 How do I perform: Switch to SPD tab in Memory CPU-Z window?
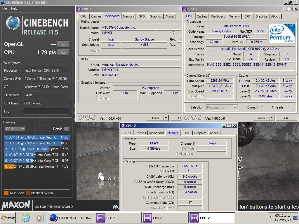(186, 133)
